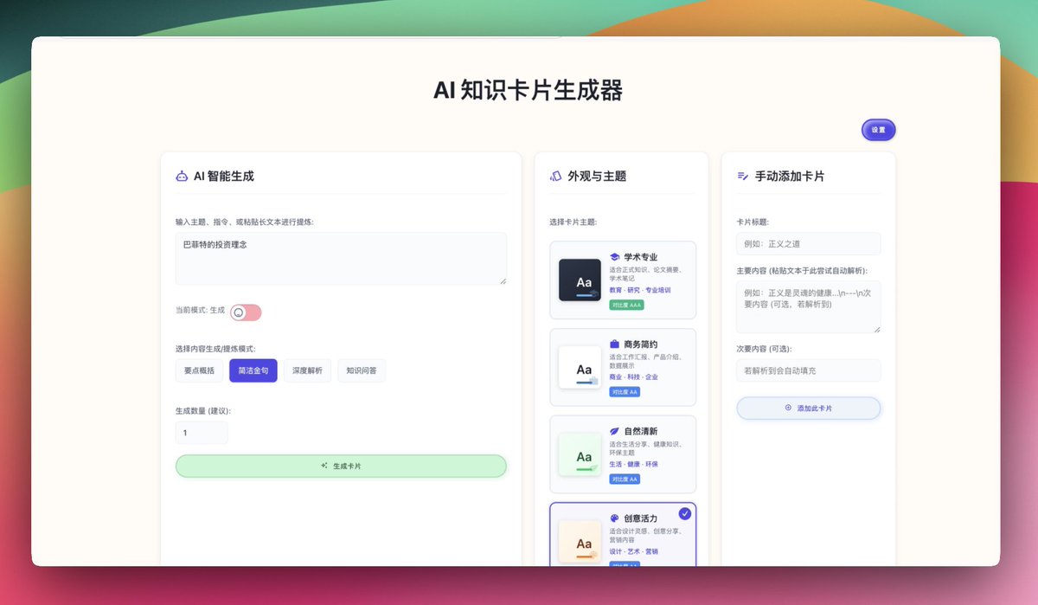
Task: Click the graduation cap icon of 学术专业
Action: [x=614, y=257]
